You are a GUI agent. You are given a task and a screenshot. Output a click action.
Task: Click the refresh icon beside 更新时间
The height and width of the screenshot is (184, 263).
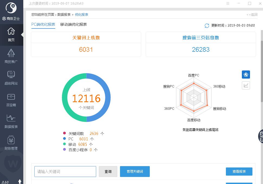[x=207, y=25]
